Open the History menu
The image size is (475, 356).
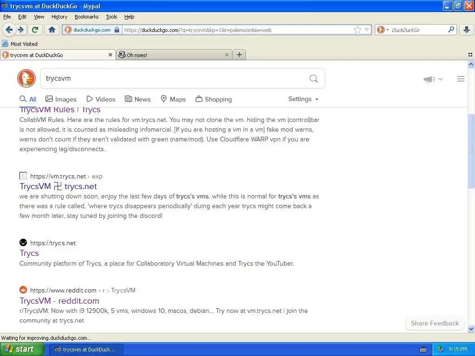click(x=59, y=17)
